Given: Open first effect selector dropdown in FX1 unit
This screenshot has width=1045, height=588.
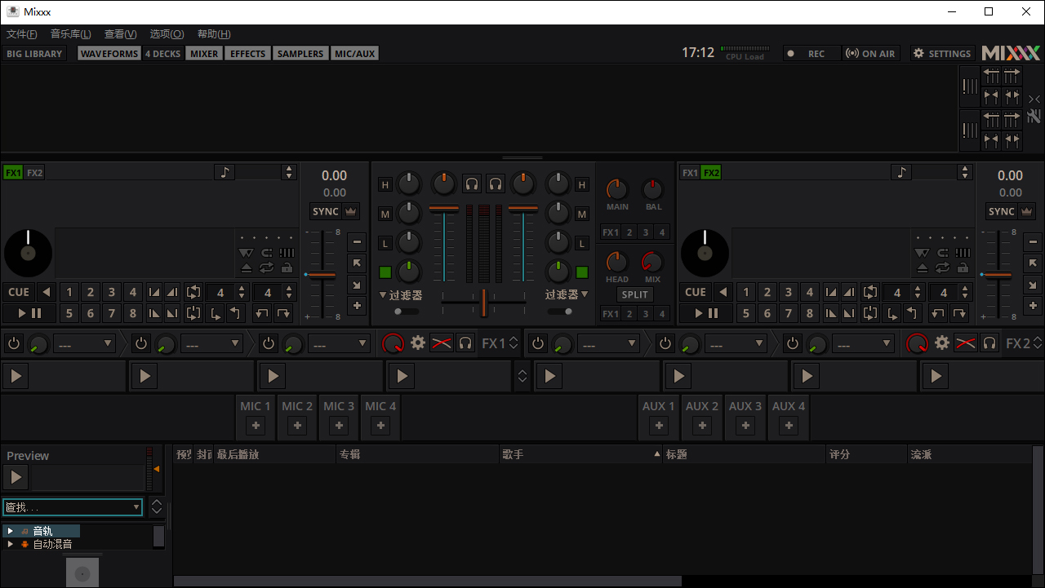Looking at the screenshot, I should 85,343.
